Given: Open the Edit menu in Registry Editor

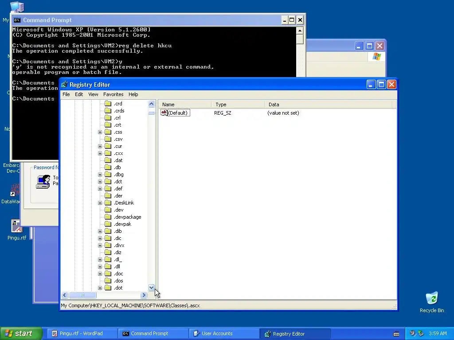Looking at the screenshot, I should 79,94.
